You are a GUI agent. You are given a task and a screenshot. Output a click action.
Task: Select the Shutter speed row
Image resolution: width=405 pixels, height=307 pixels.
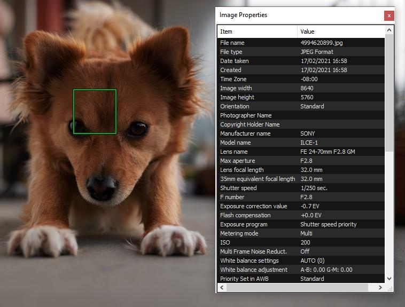click(301, 188)
